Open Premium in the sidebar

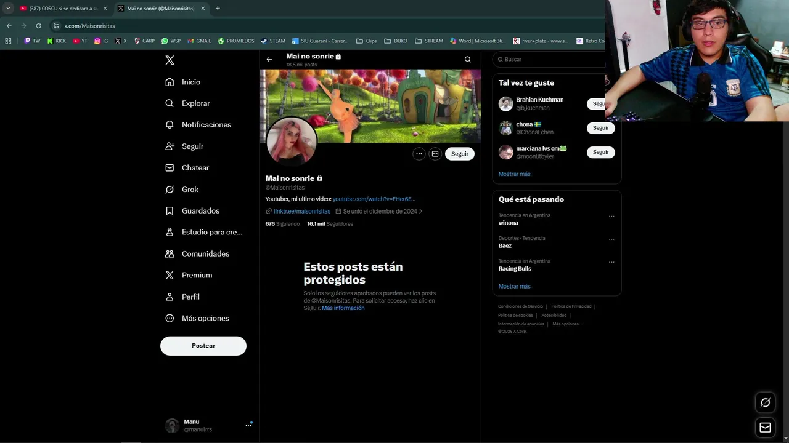[189, 275]
